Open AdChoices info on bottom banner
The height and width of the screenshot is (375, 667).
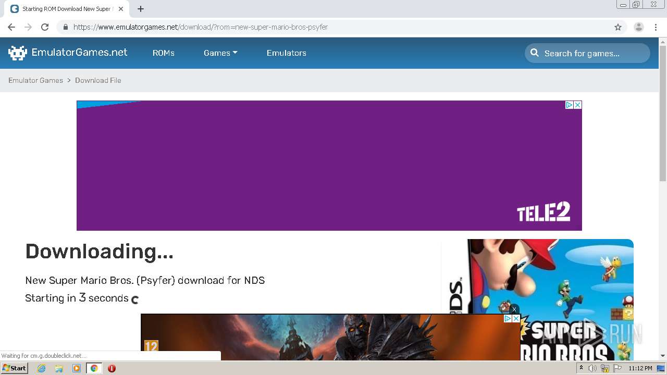tap(508, 318)
